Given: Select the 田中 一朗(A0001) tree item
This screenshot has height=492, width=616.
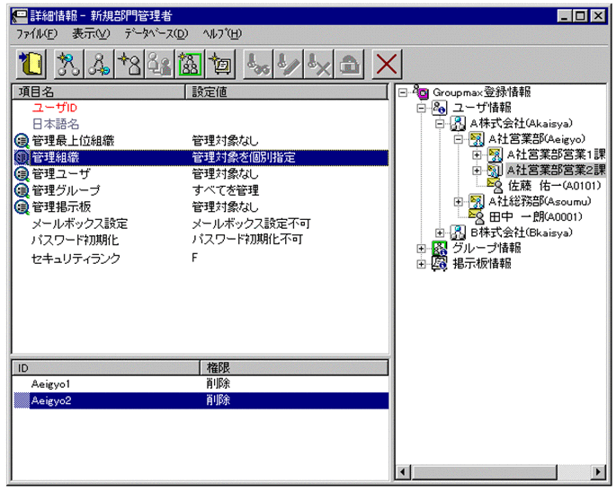Looking at the screenshot, I should tap(535, 217).
